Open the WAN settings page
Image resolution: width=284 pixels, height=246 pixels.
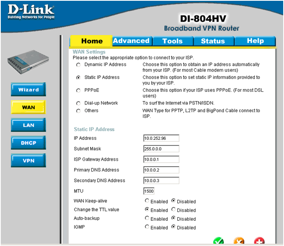pos(28,107)
